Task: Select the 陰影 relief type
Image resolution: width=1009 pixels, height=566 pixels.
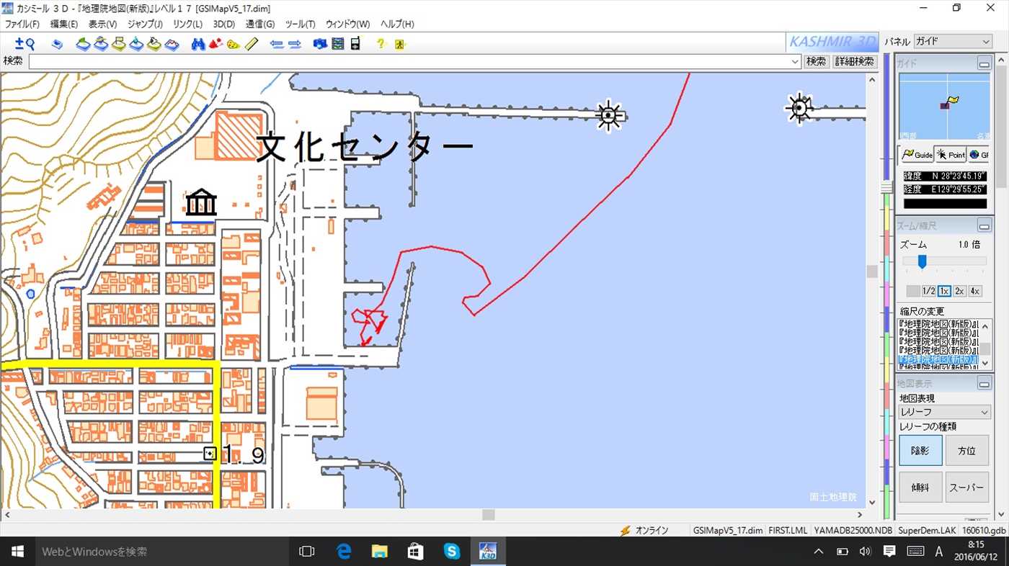Action: 920,451
